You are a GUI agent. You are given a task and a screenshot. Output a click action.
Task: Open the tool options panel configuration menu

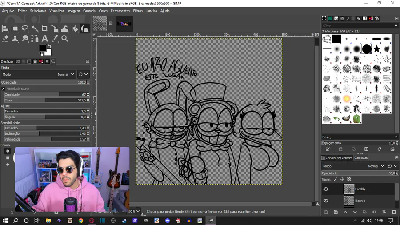tap(88, 61)
